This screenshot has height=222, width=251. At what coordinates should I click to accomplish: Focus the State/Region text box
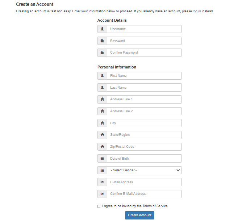pos(144,135)
